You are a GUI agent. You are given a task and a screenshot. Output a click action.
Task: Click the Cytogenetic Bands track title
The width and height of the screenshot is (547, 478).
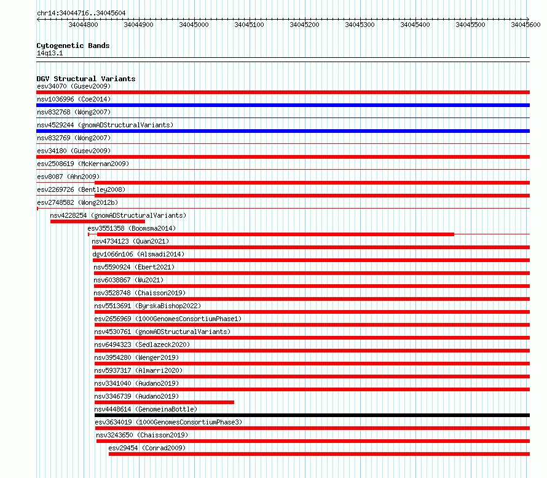coord(73,46)
